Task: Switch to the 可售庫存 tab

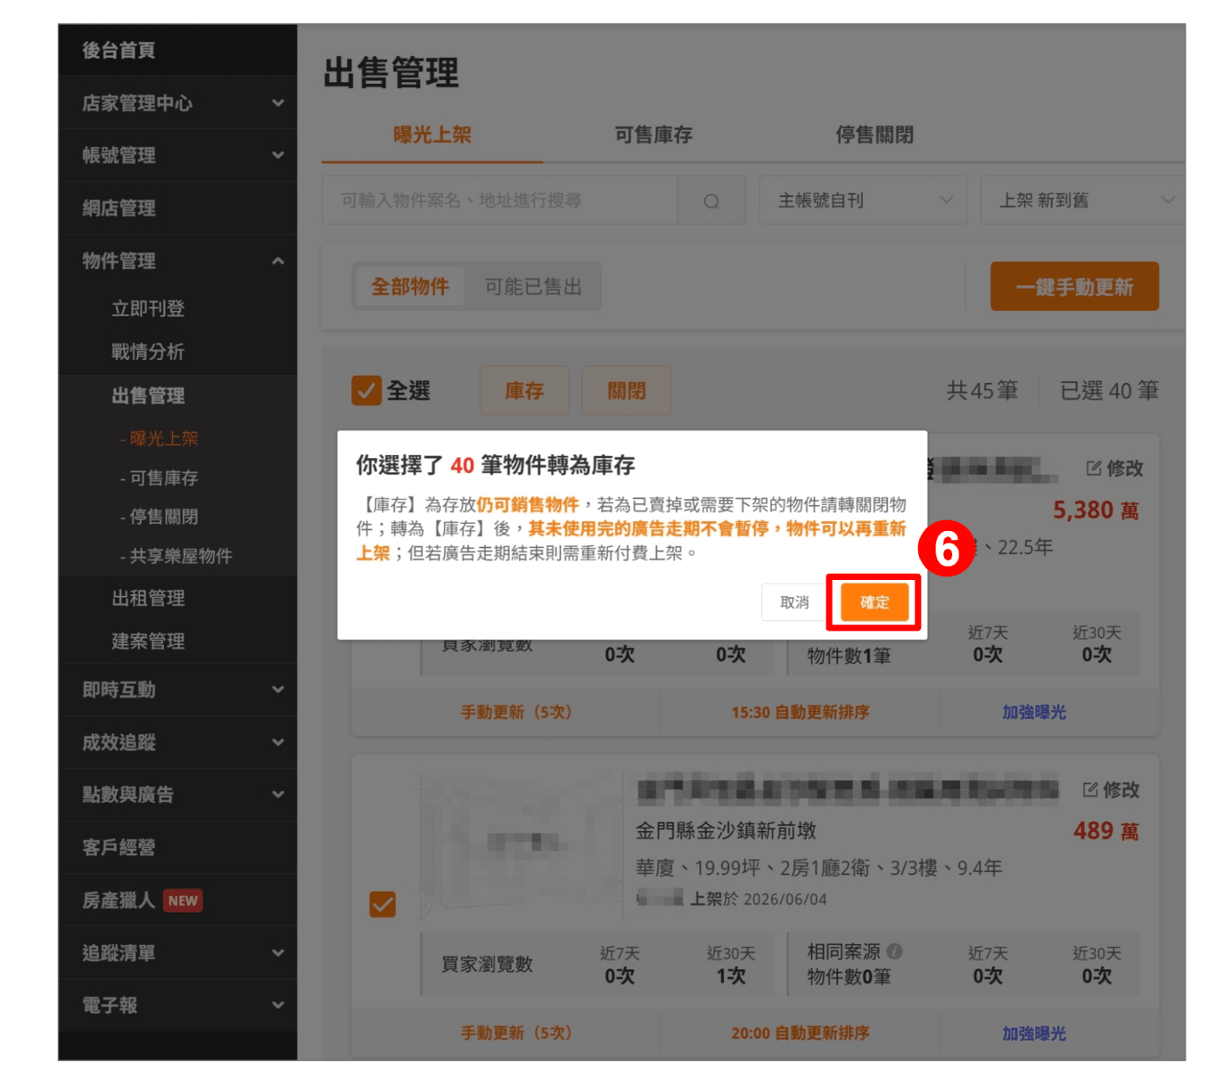Action: [x=653, y=135]
